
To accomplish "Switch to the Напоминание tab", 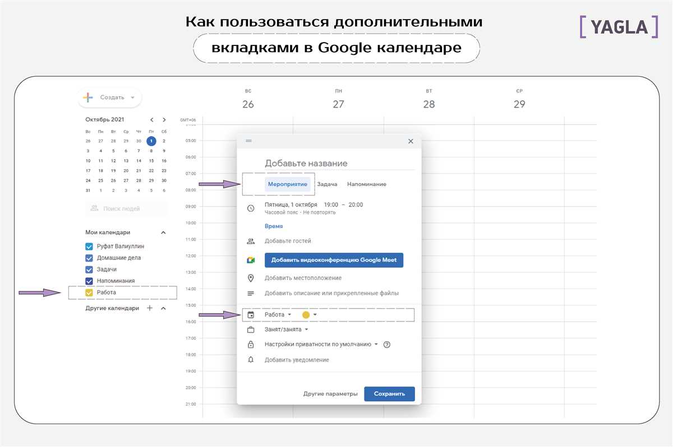I will point(367,184).
